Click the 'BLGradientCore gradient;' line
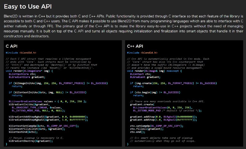246x149 pixels. (27, 77)
